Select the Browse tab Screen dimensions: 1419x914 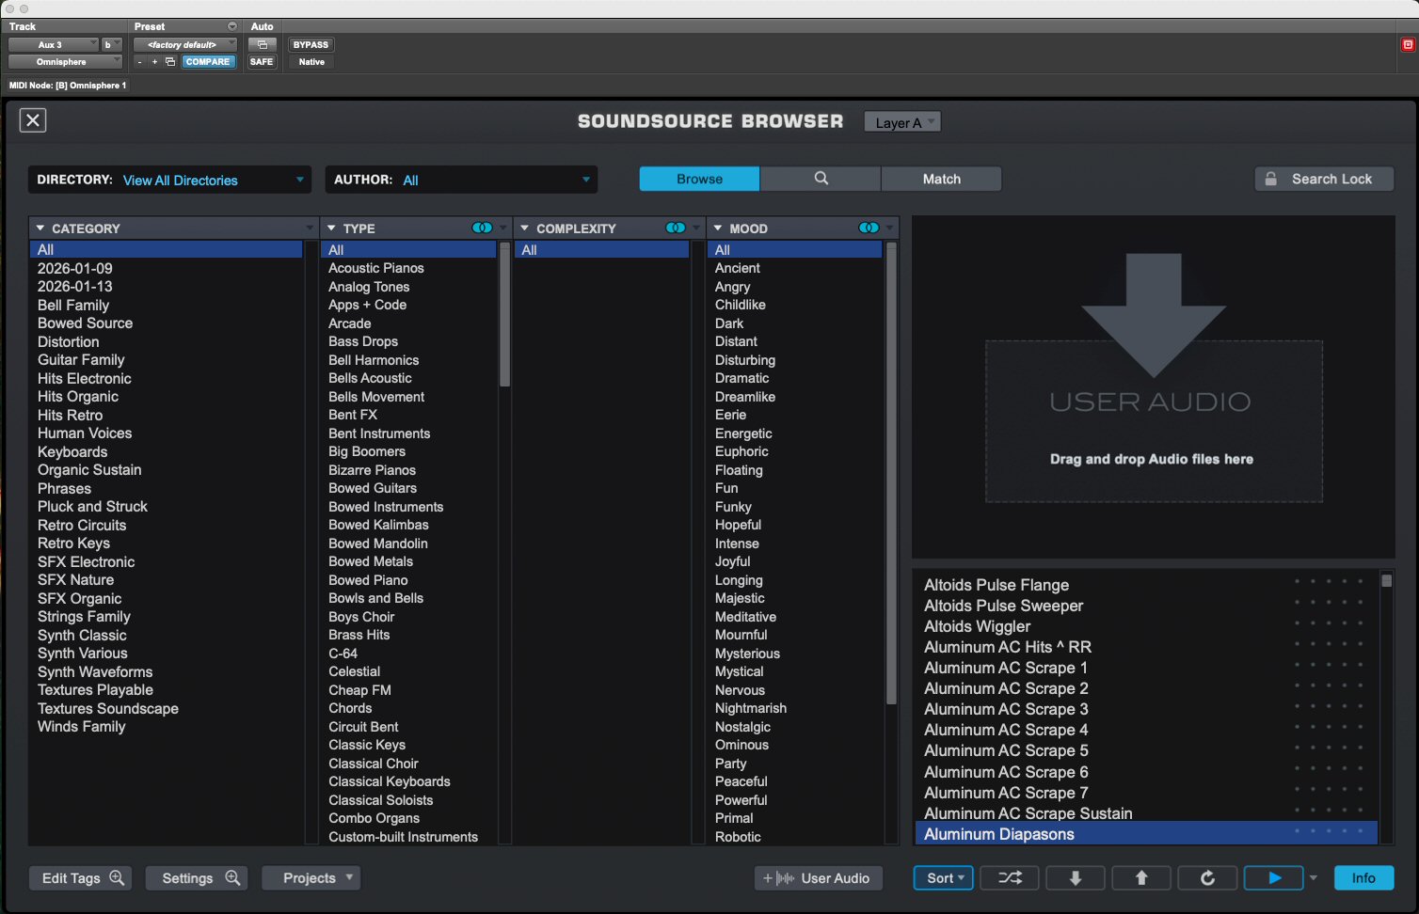click(x=699, y=179)
